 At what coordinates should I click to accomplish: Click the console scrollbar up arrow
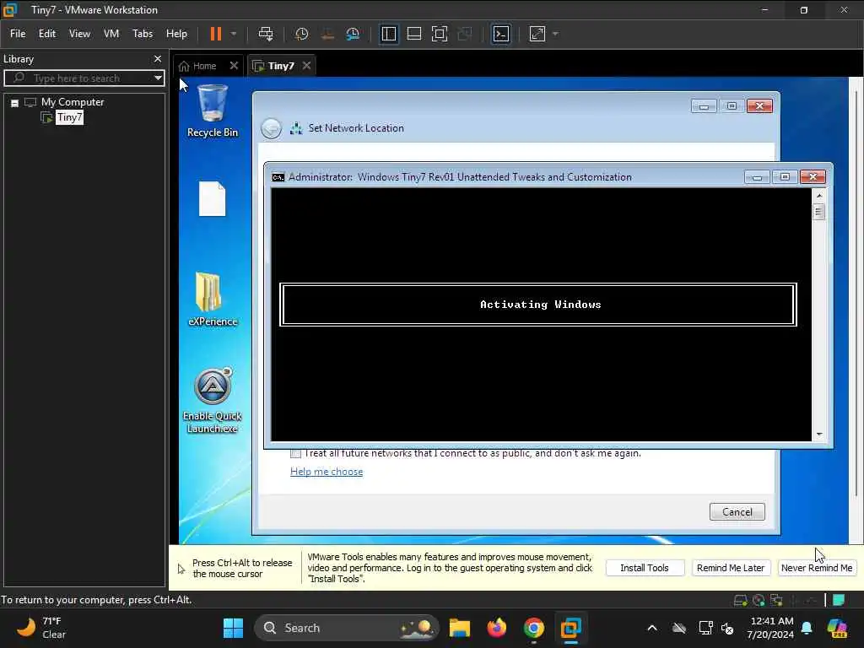coord(819,196)
